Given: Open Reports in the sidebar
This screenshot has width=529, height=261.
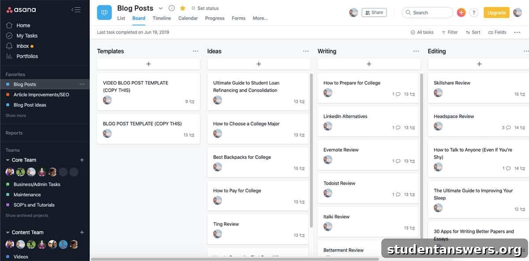Looking at the screenshot, I should pos(14,133).
